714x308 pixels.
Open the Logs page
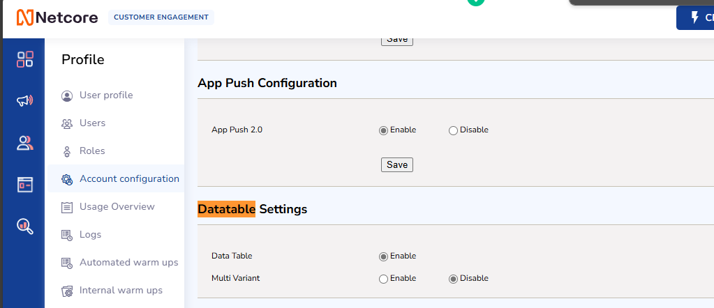pos(90,235)
